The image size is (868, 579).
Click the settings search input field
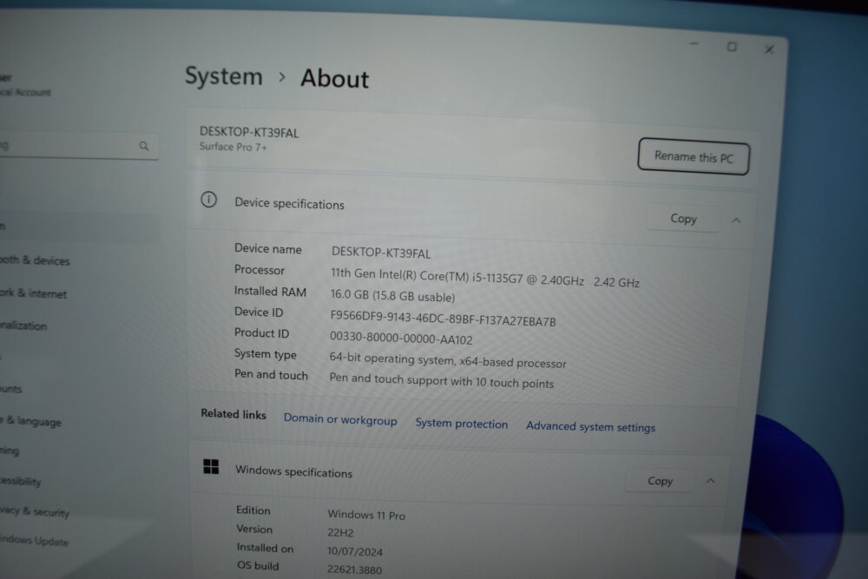tap(77, 146)
